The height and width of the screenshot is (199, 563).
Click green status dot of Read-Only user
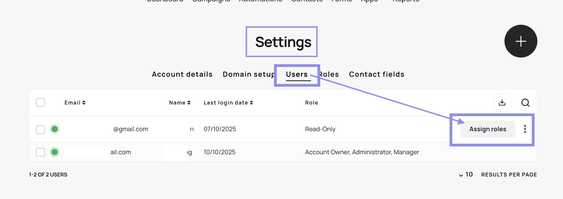55,129
